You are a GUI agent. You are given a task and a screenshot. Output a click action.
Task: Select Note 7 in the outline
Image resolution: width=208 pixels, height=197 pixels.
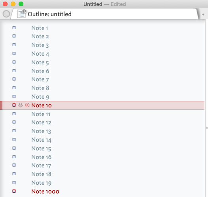(x=40, y=79)
